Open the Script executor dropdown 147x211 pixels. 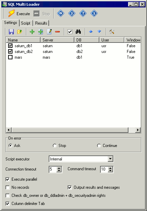point(110,159)
